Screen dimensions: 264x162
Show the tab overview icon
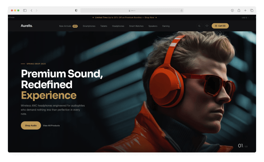pyautogui.click(x=252, y=10)
